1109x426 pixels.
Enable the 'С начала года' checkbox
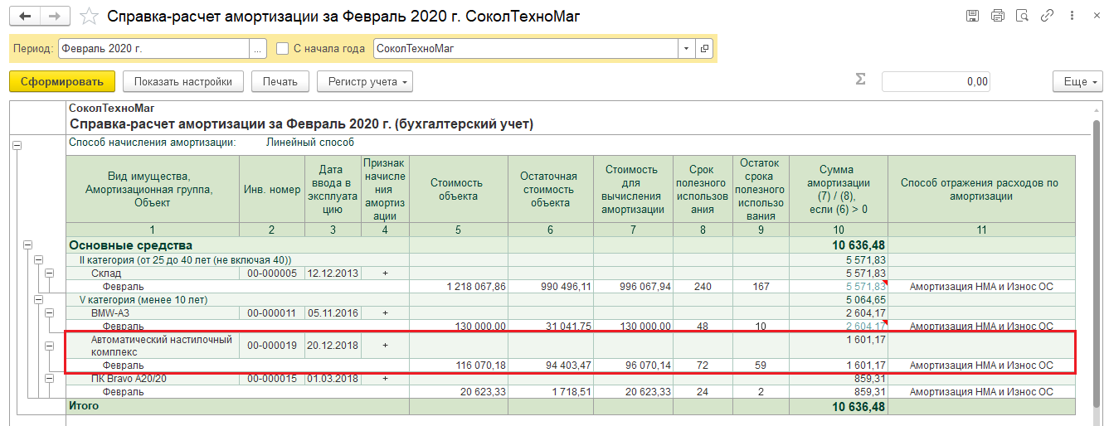282,49
